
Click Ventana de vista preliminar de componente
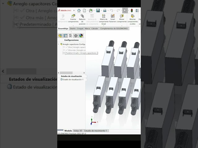coord(92,19)
